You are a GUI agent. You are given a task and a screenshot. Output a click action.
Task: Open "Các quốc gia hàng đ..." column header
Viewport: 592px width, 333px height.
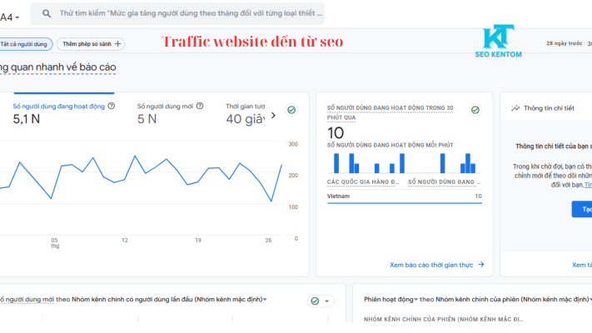click(363, 182)
